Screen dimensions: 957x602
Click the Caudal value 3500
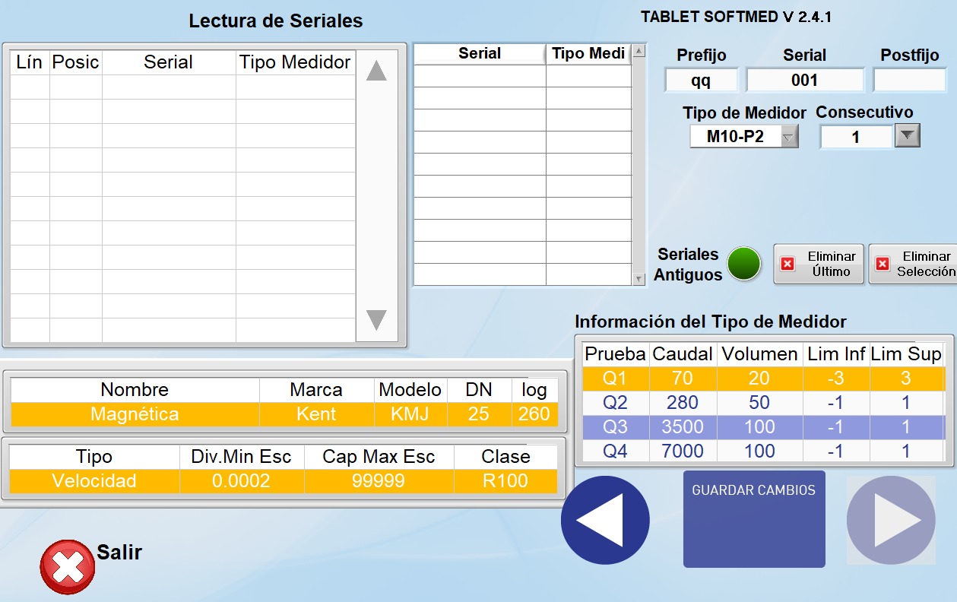[683, 427]
